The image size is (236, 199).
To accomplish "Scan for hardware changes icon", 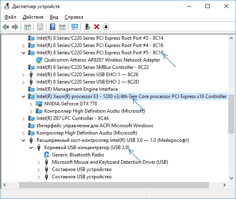I will (x=75, y=27).
